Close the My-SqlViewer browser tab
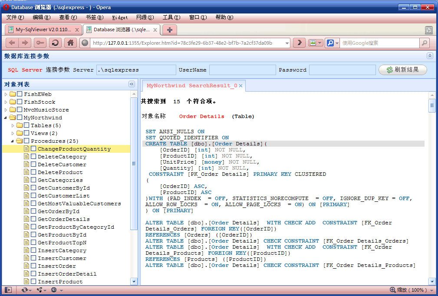Viewport: 438px width, 296px height. point(77,30)
